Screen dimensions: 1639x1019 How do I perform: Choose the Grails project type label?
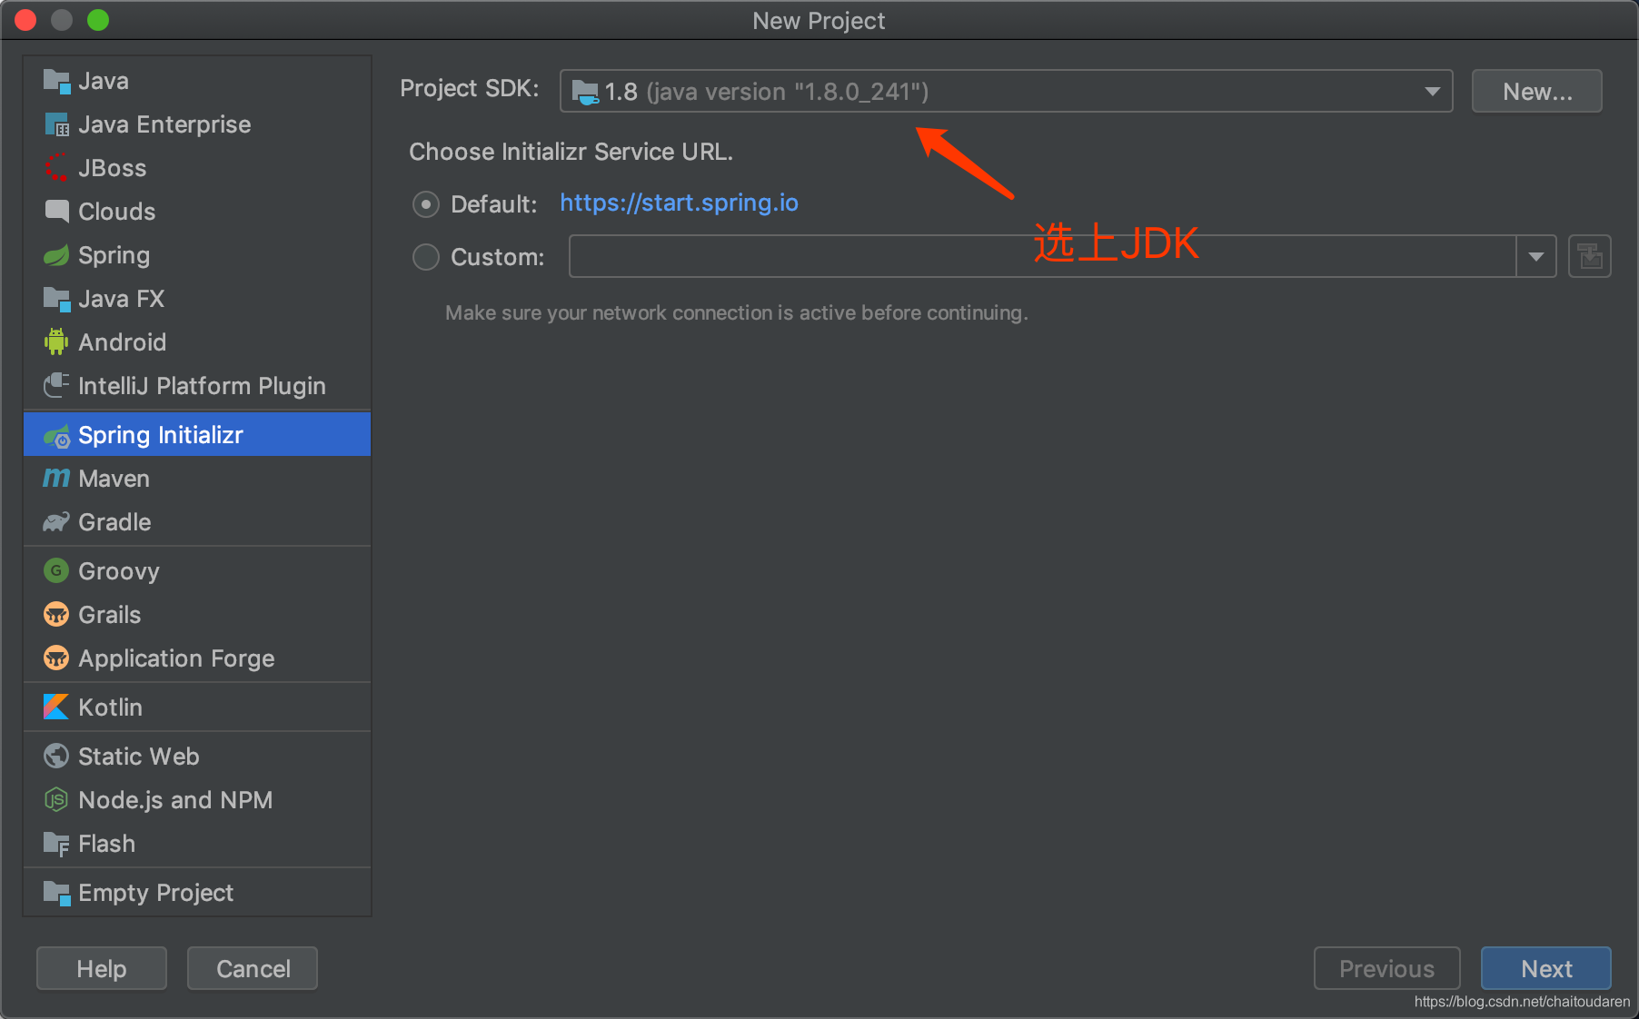(110, 615)
